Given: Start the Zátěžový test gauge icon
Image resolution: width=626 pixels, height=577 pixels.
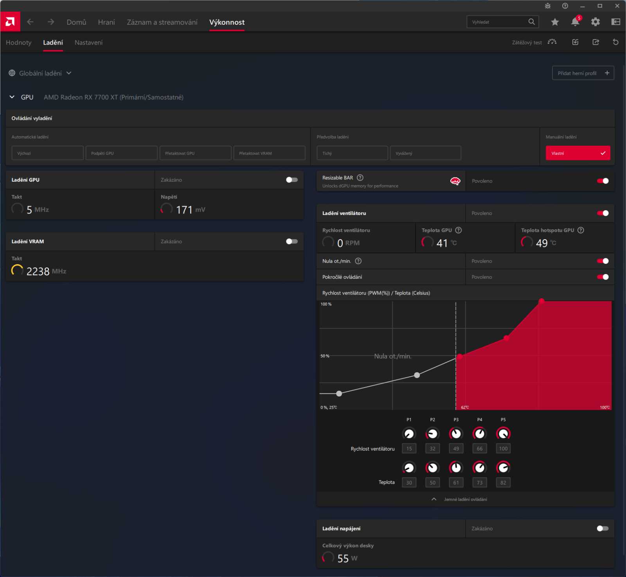Looking at the screenshot, I should pyautogui.click(x=552, y=42).
